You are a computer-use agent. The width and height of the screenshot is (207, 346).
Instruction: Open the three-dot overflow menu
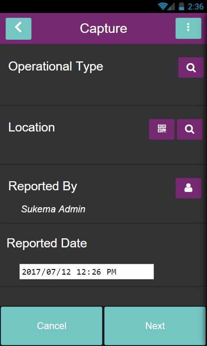pyautogui.click(x=188, y=28)
